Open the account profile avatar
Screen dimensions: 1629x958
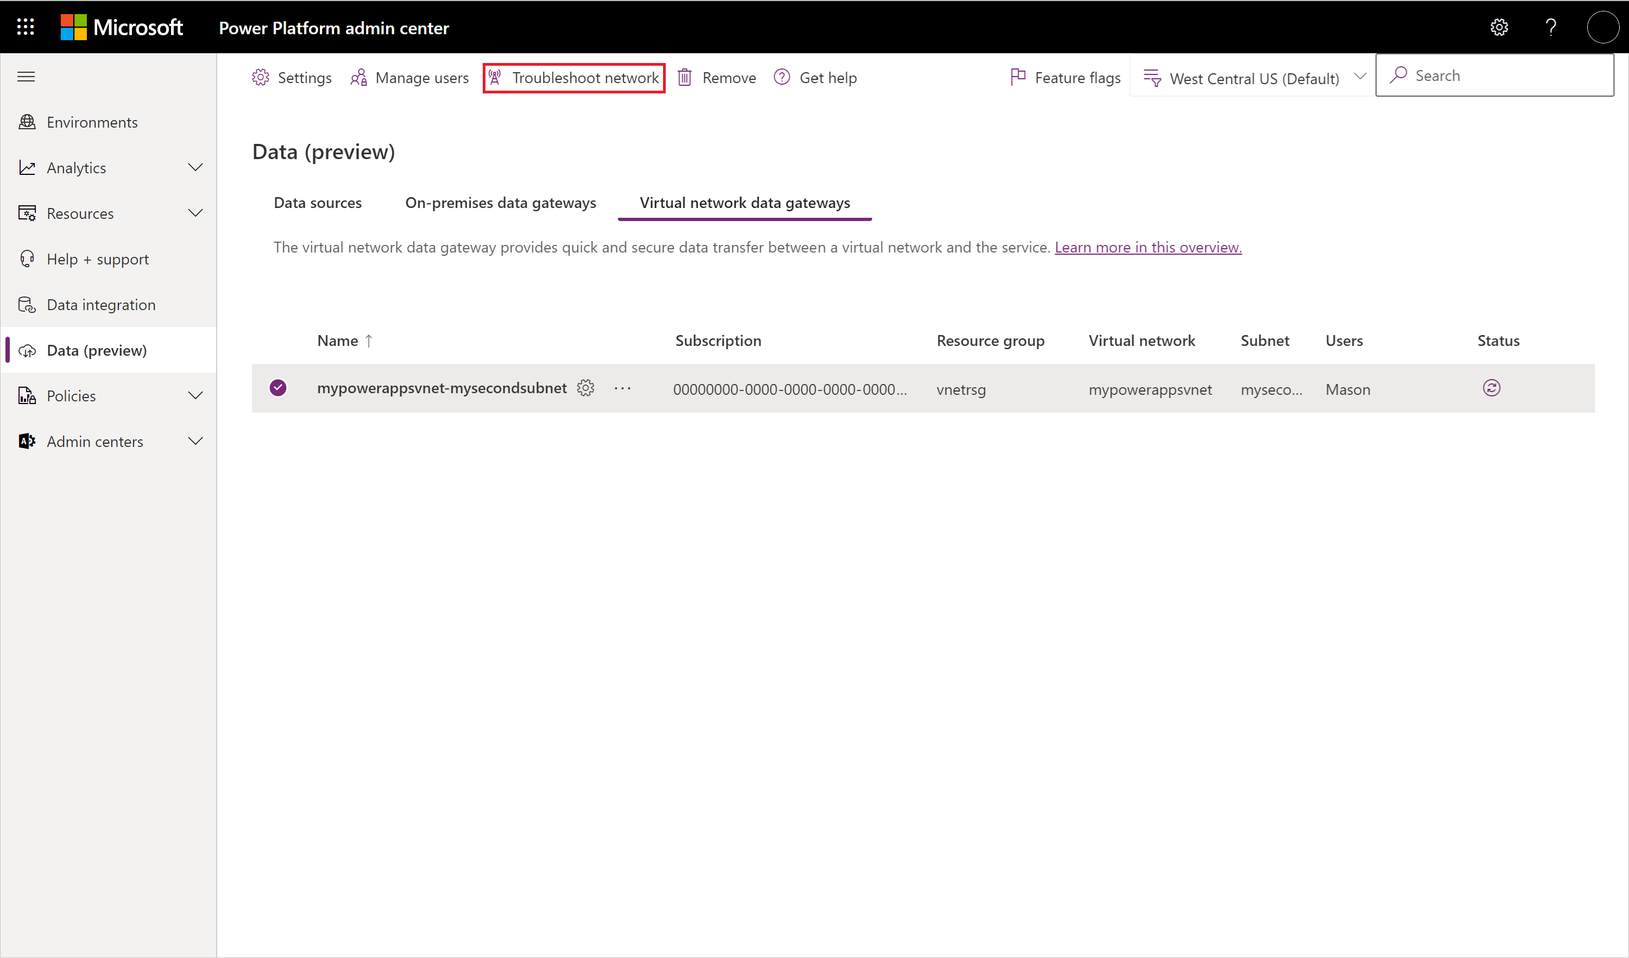click(x=1602, y=27)
